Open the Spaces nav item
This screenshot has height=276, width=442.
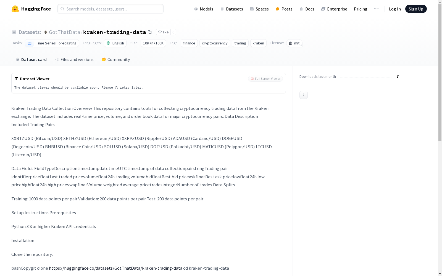click(259, 9)
